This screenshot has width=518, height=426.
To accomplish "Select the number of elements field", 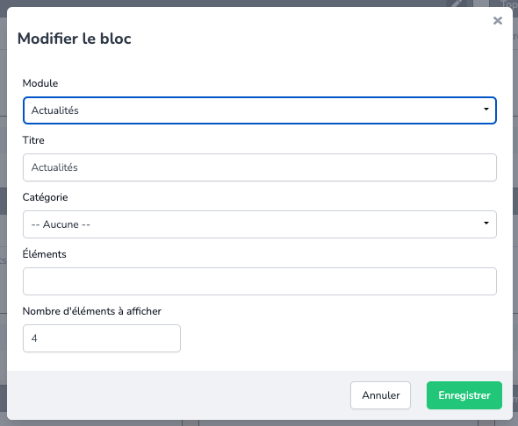I will coord(102,338).
